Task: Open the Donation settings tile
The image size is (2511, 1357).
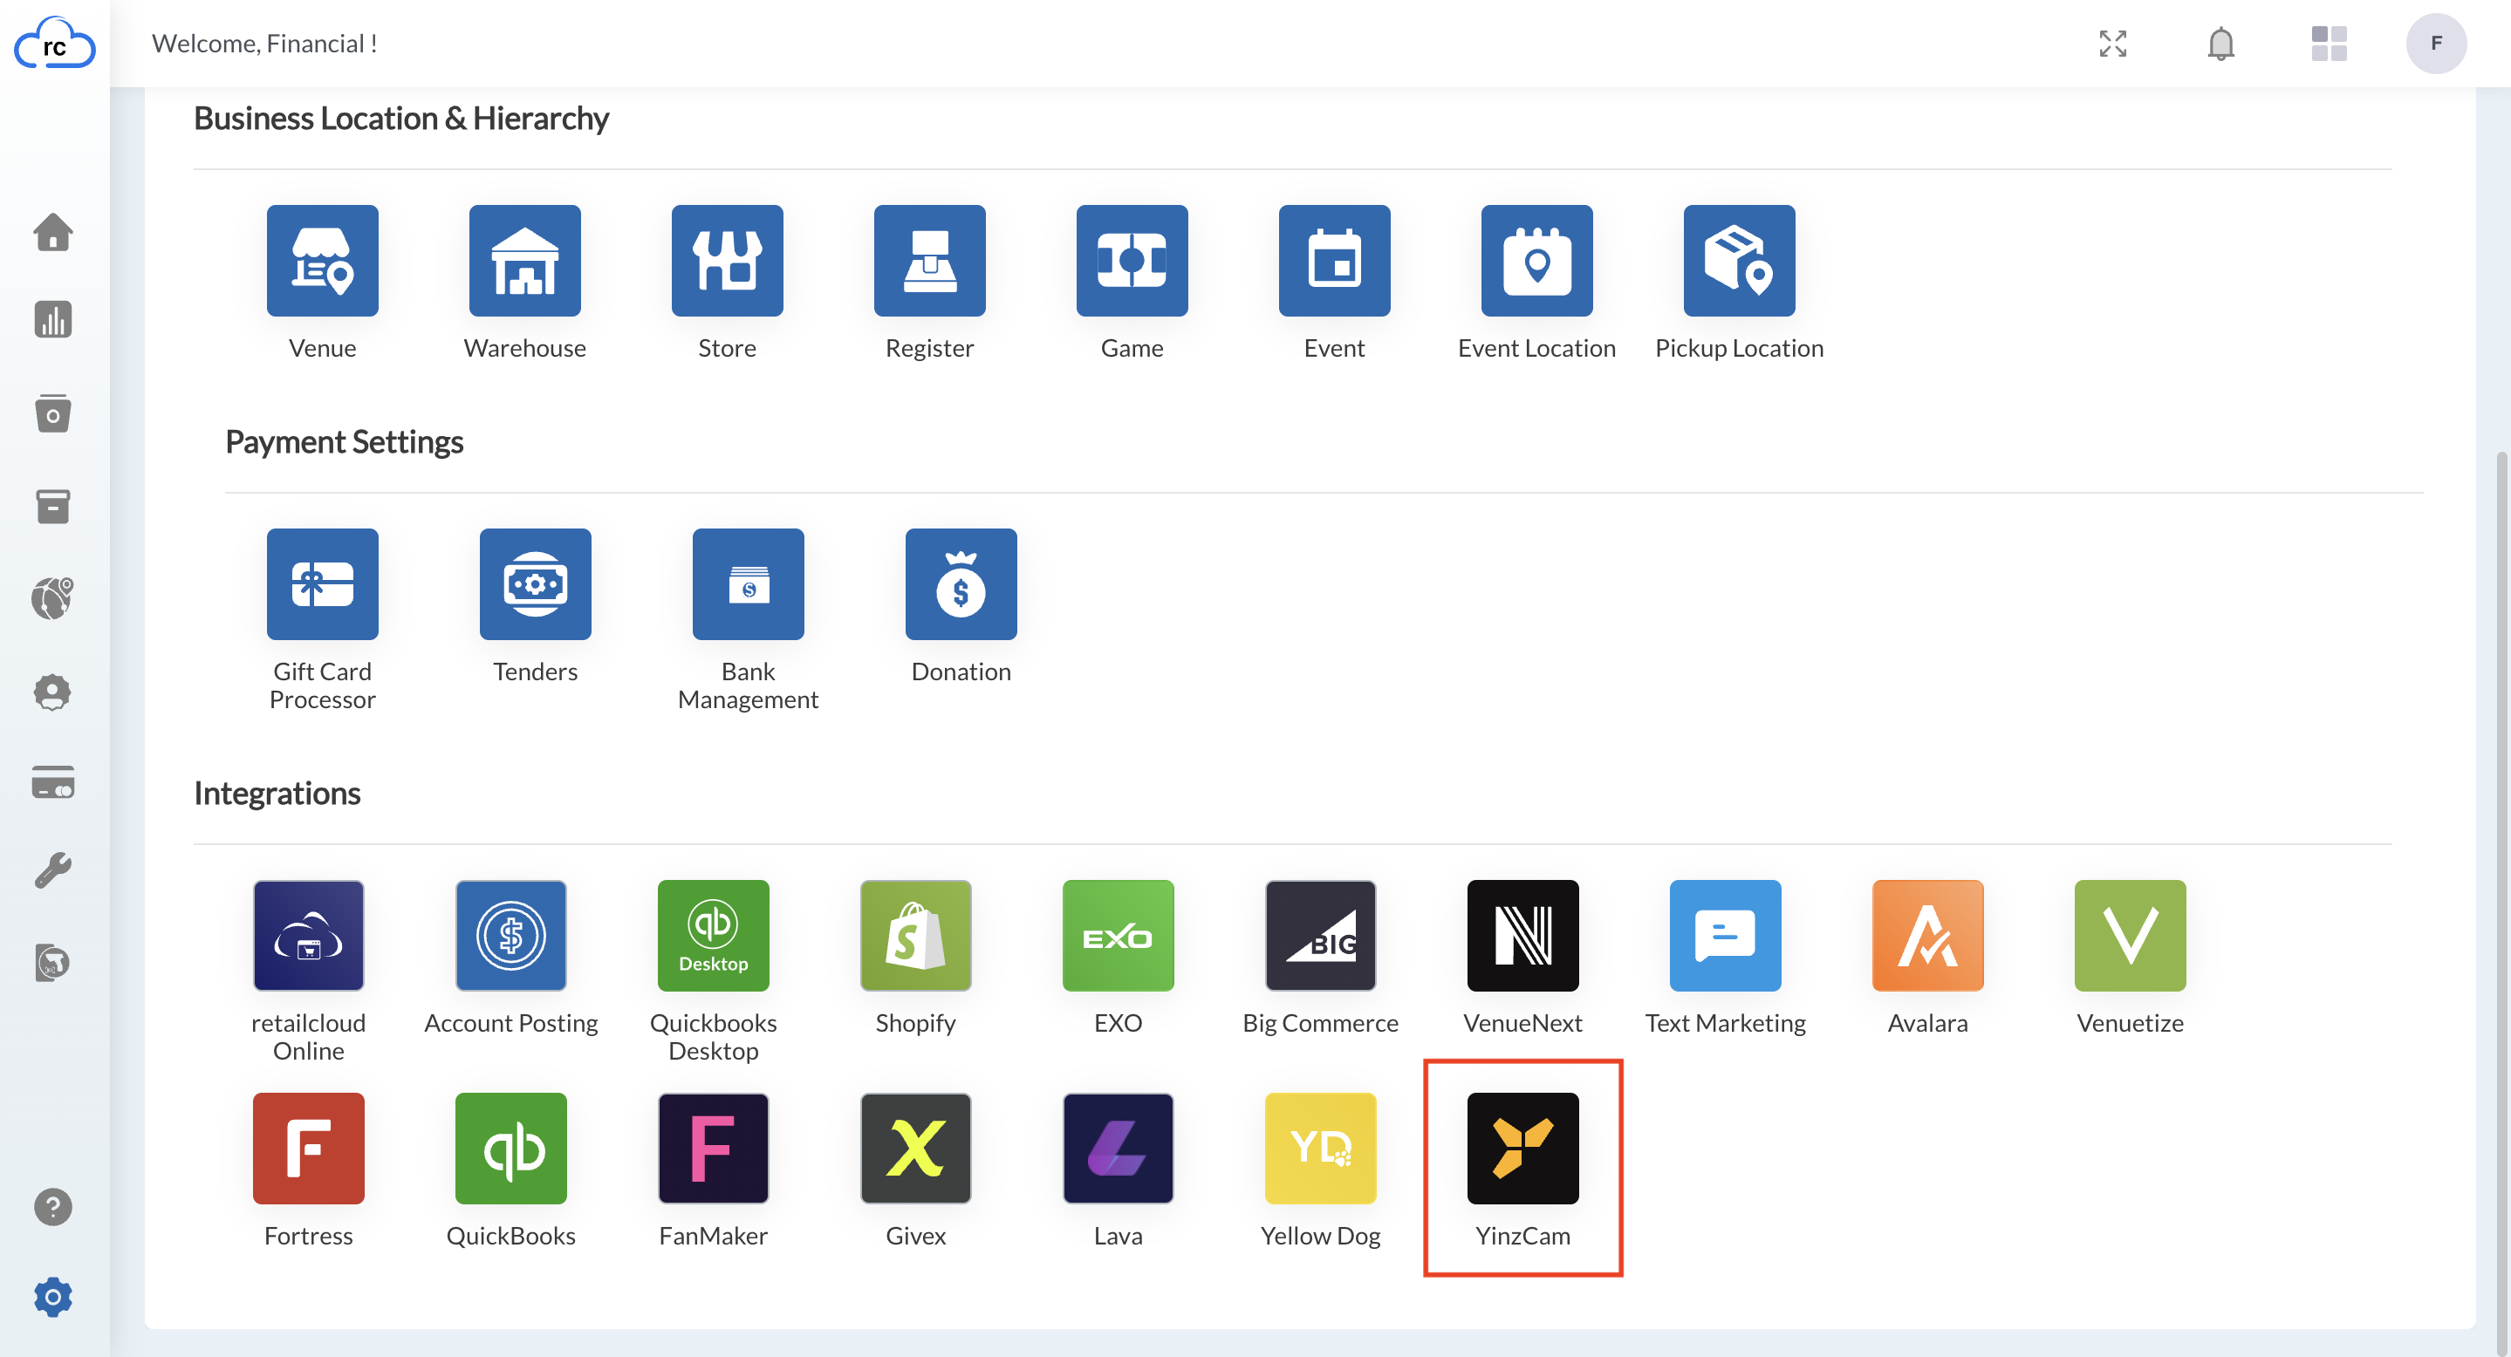Action: pos(961,584)
